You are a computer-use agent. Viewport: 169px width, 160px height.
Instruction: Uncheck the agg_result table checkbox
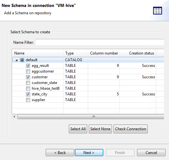(x=28, y=66)
